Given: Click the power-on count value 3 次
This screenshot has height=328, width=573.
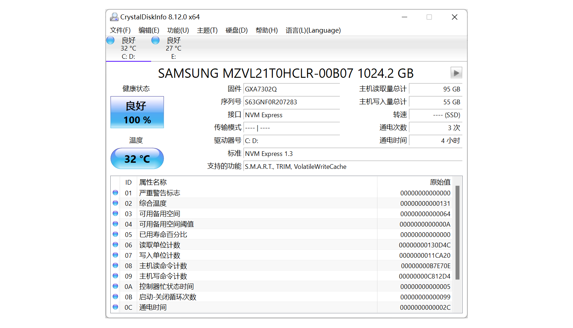Looking at the screenshot, I should [x=435, y=128].
